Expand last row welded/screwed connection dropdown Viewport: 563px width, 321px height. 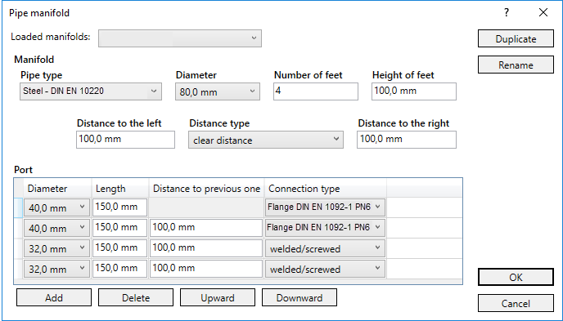325,269
